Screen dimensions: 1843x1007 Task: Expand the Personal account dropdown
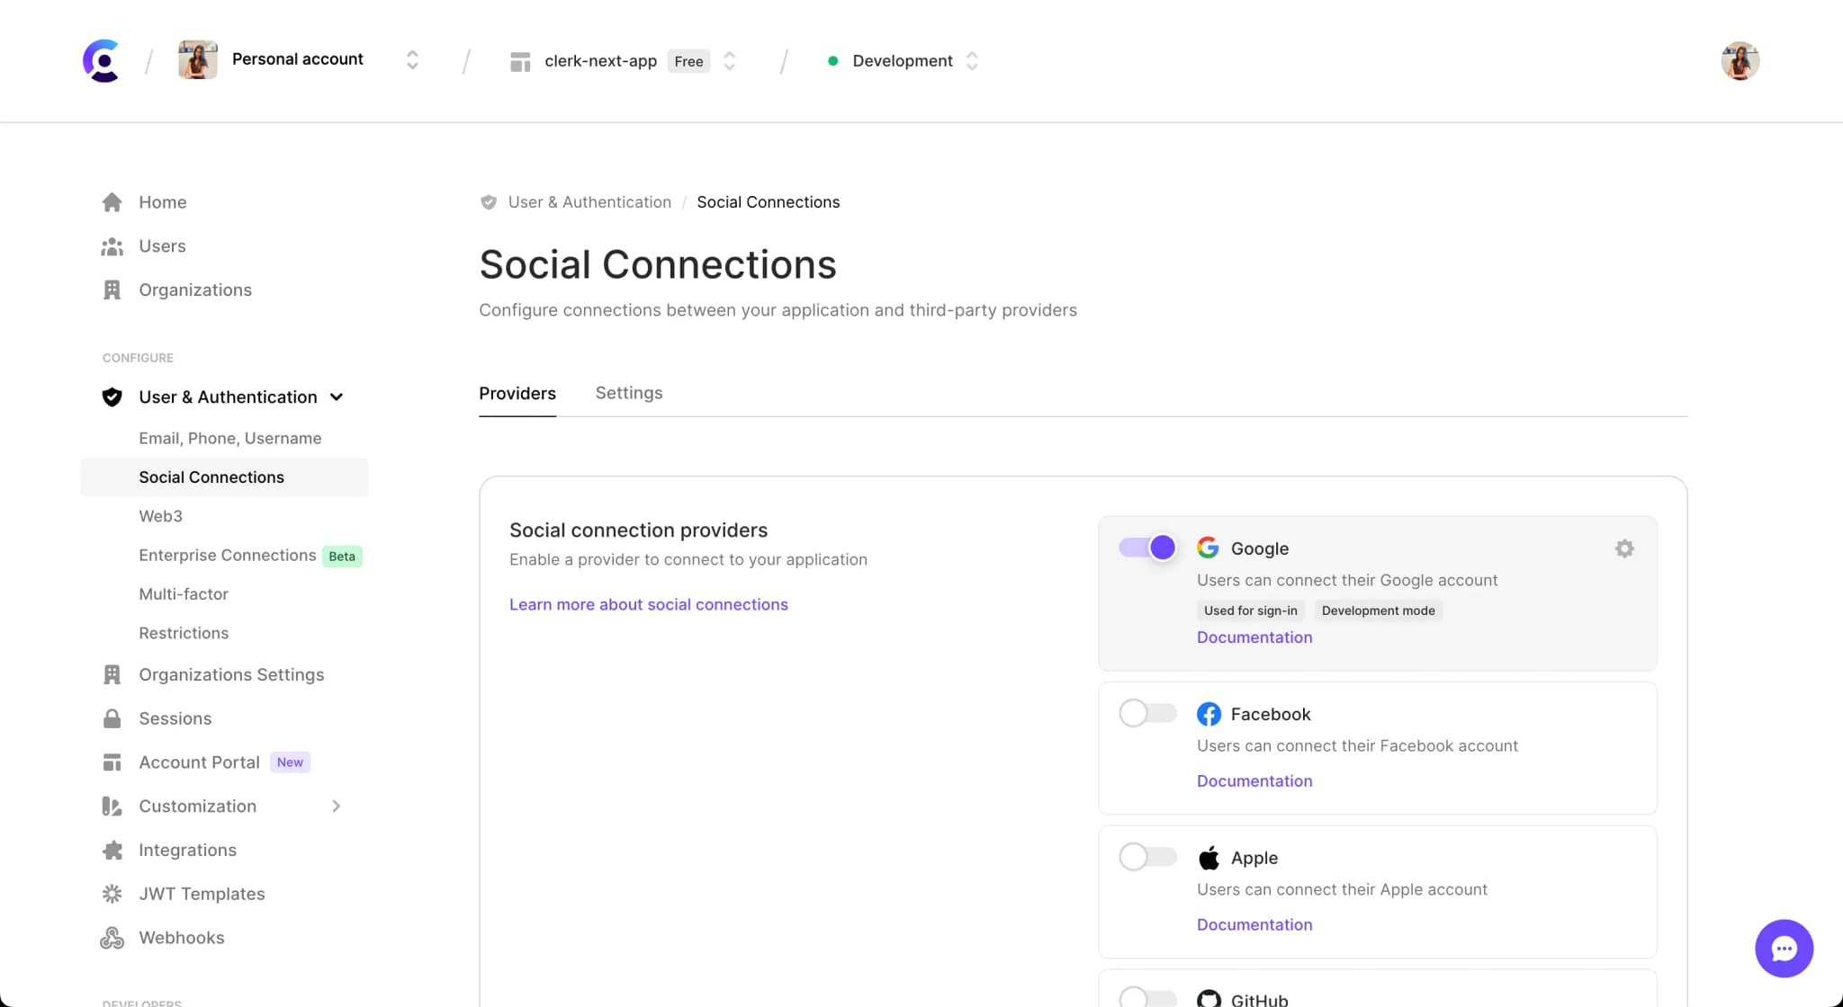tap(412, 59)
